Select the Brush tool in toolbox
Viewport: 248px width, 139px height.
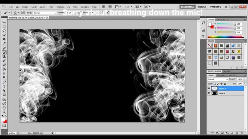point(4,53)
